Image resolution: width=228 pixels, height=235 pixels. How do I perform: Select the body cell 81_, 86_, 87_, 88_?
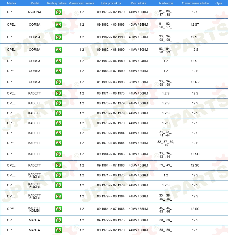pos(166,13)
